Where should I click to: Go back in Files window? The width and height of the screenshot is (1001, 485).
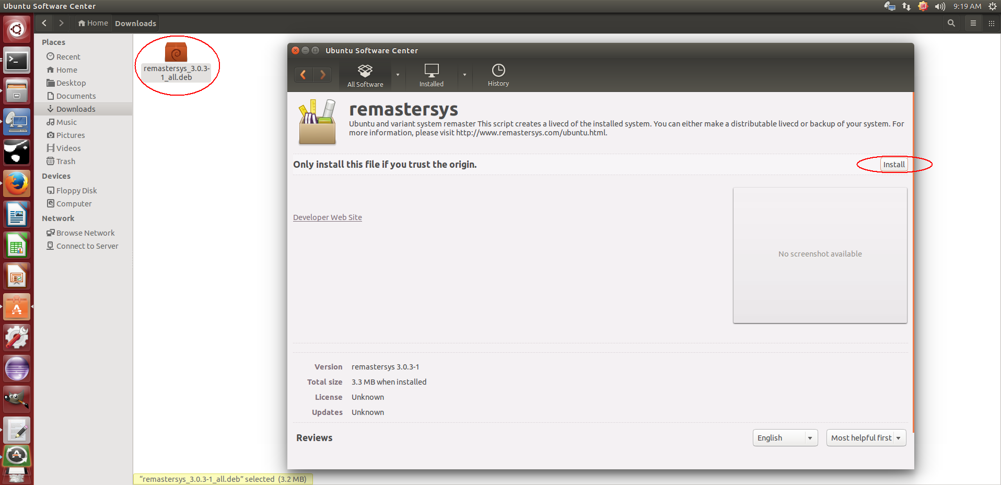pyautogui.click(x=44, y=23)
